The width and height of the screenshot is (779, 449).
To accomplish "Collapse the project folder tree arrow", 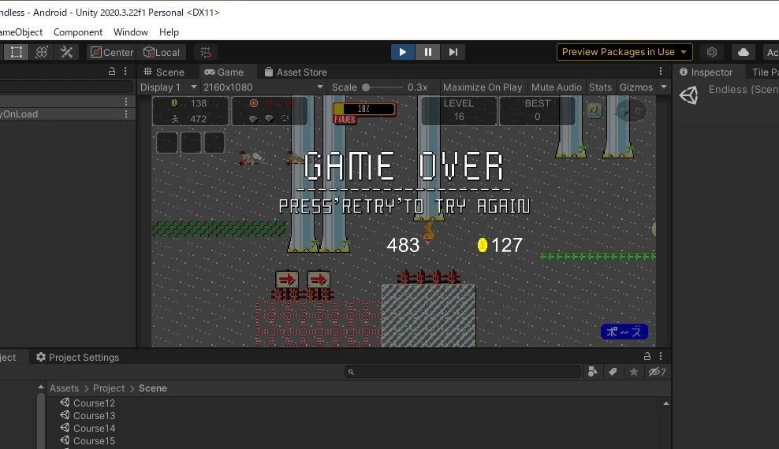I will pyautogui.click(x=41, y=388).
